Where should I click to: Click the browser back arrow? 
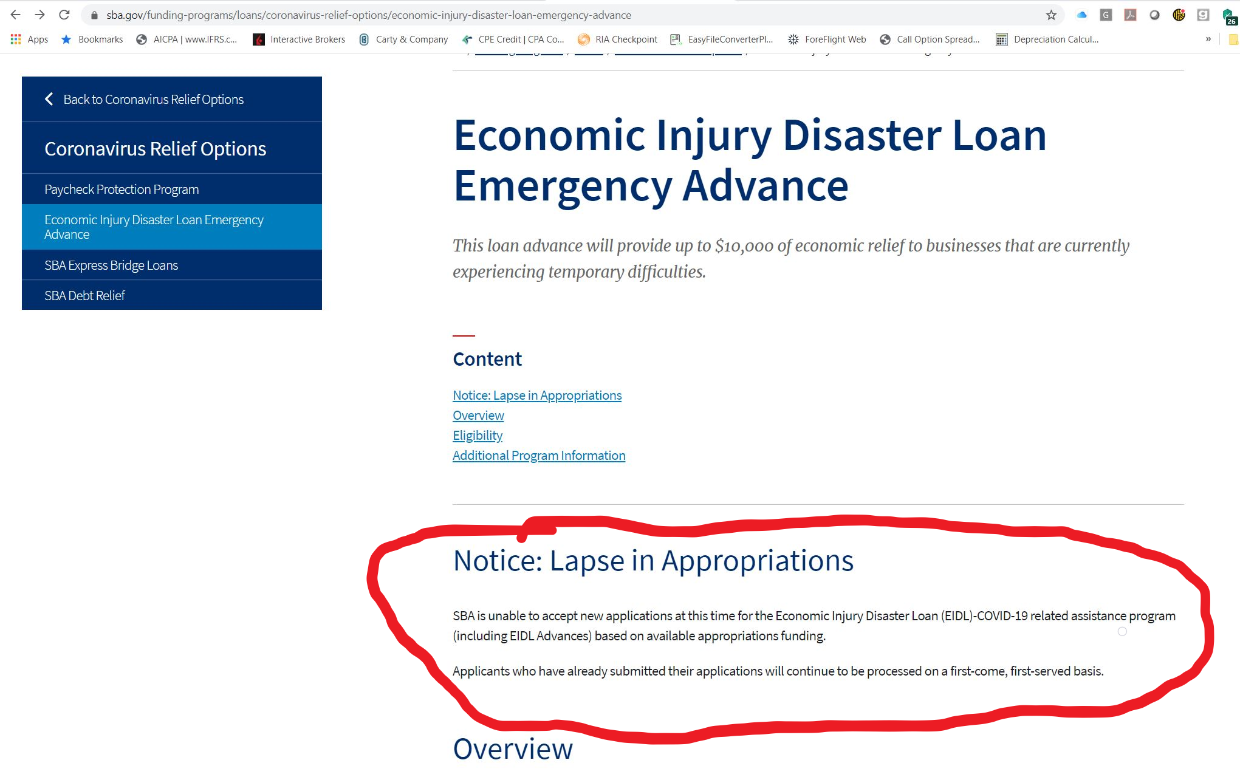tap(16, 15)
